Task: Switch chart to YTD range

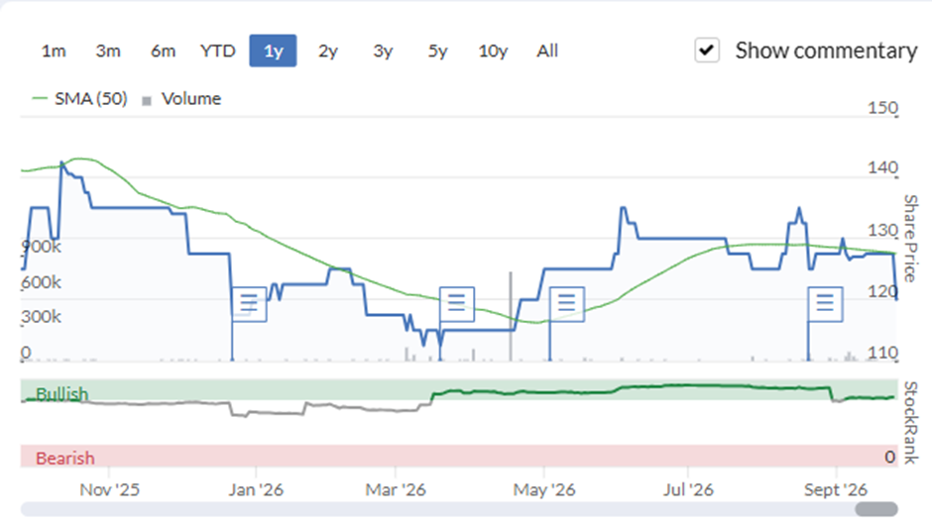Action: (x=217, y=52)
